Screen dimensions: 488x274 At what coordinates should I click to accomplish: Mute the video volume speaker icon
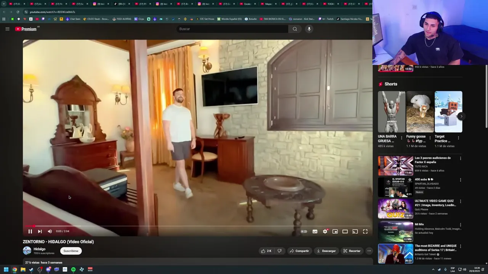tap(50, 231)
